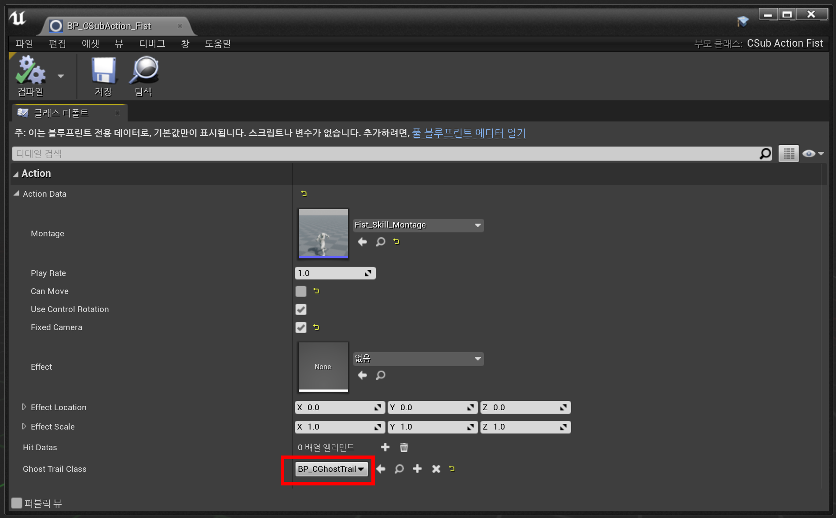Close the BP_CSubAction_Fist tab
Viewport: 836px width, 518px height.
(x=180, y=26)
